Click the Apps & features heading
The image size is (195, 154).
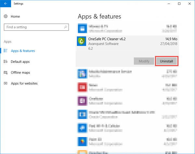pyautogui.click(x=99, y=17)
